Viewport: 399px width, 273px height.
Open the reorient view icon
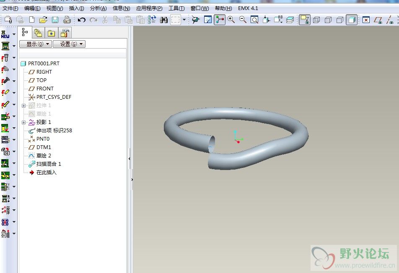tap(266, 20)
